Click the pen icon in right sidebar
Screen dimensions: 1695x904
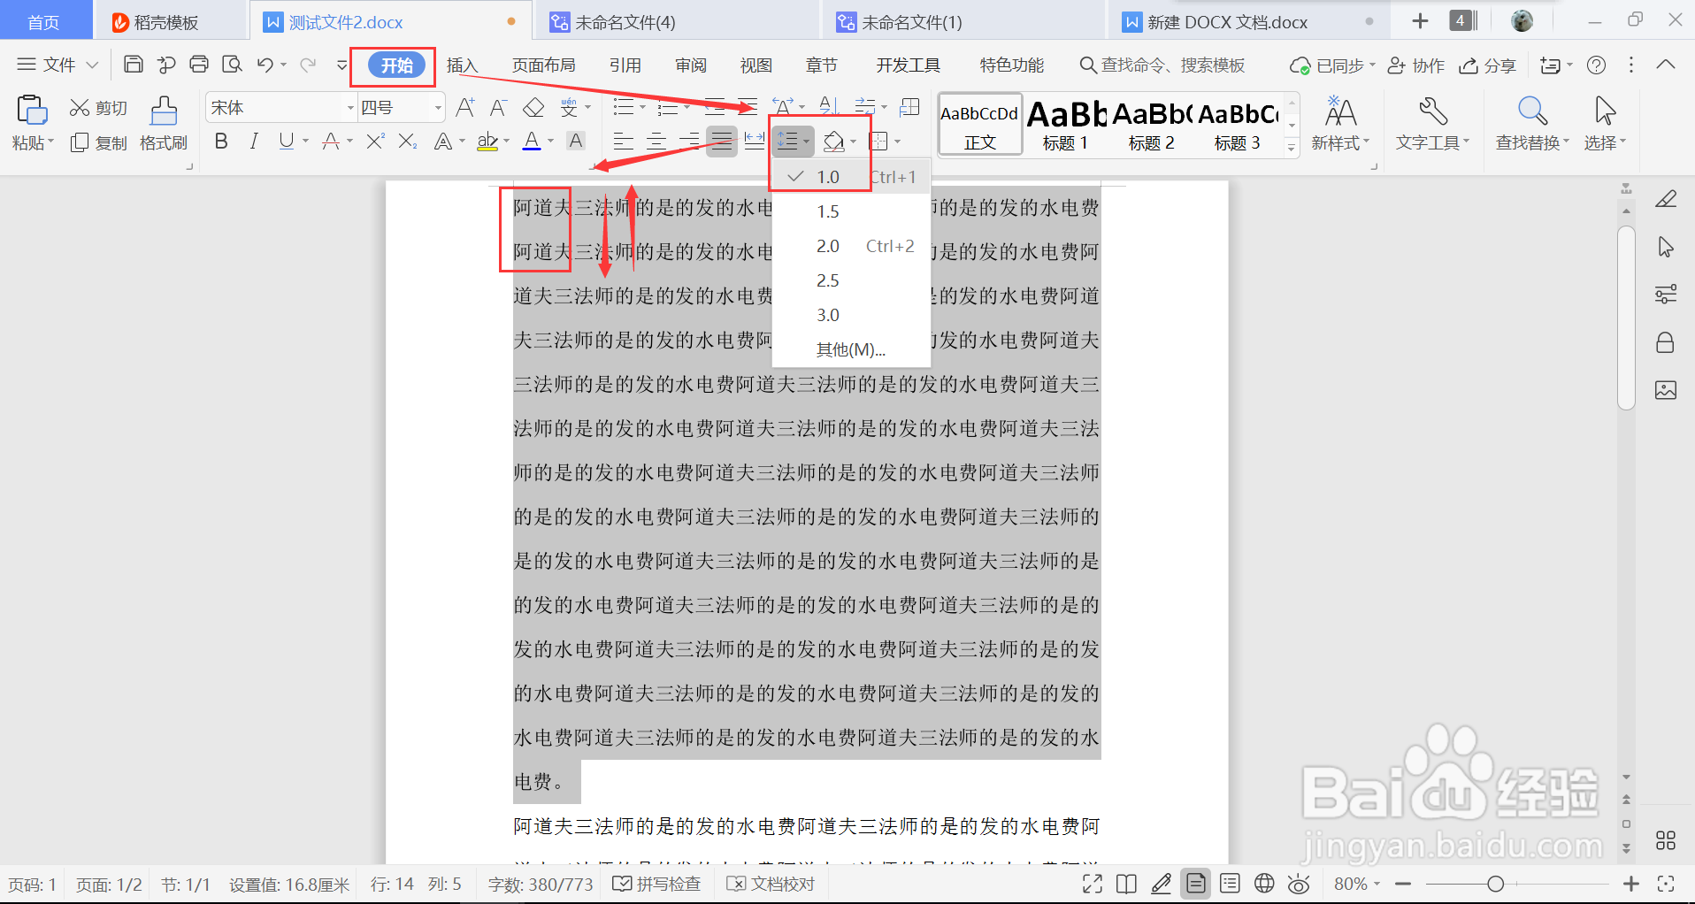point(1666,200)
